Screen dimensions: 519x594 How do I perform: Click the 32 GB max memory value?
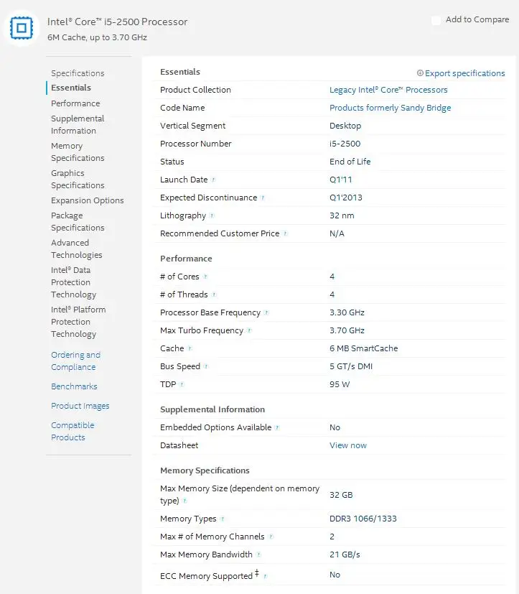tap(341, 495)
